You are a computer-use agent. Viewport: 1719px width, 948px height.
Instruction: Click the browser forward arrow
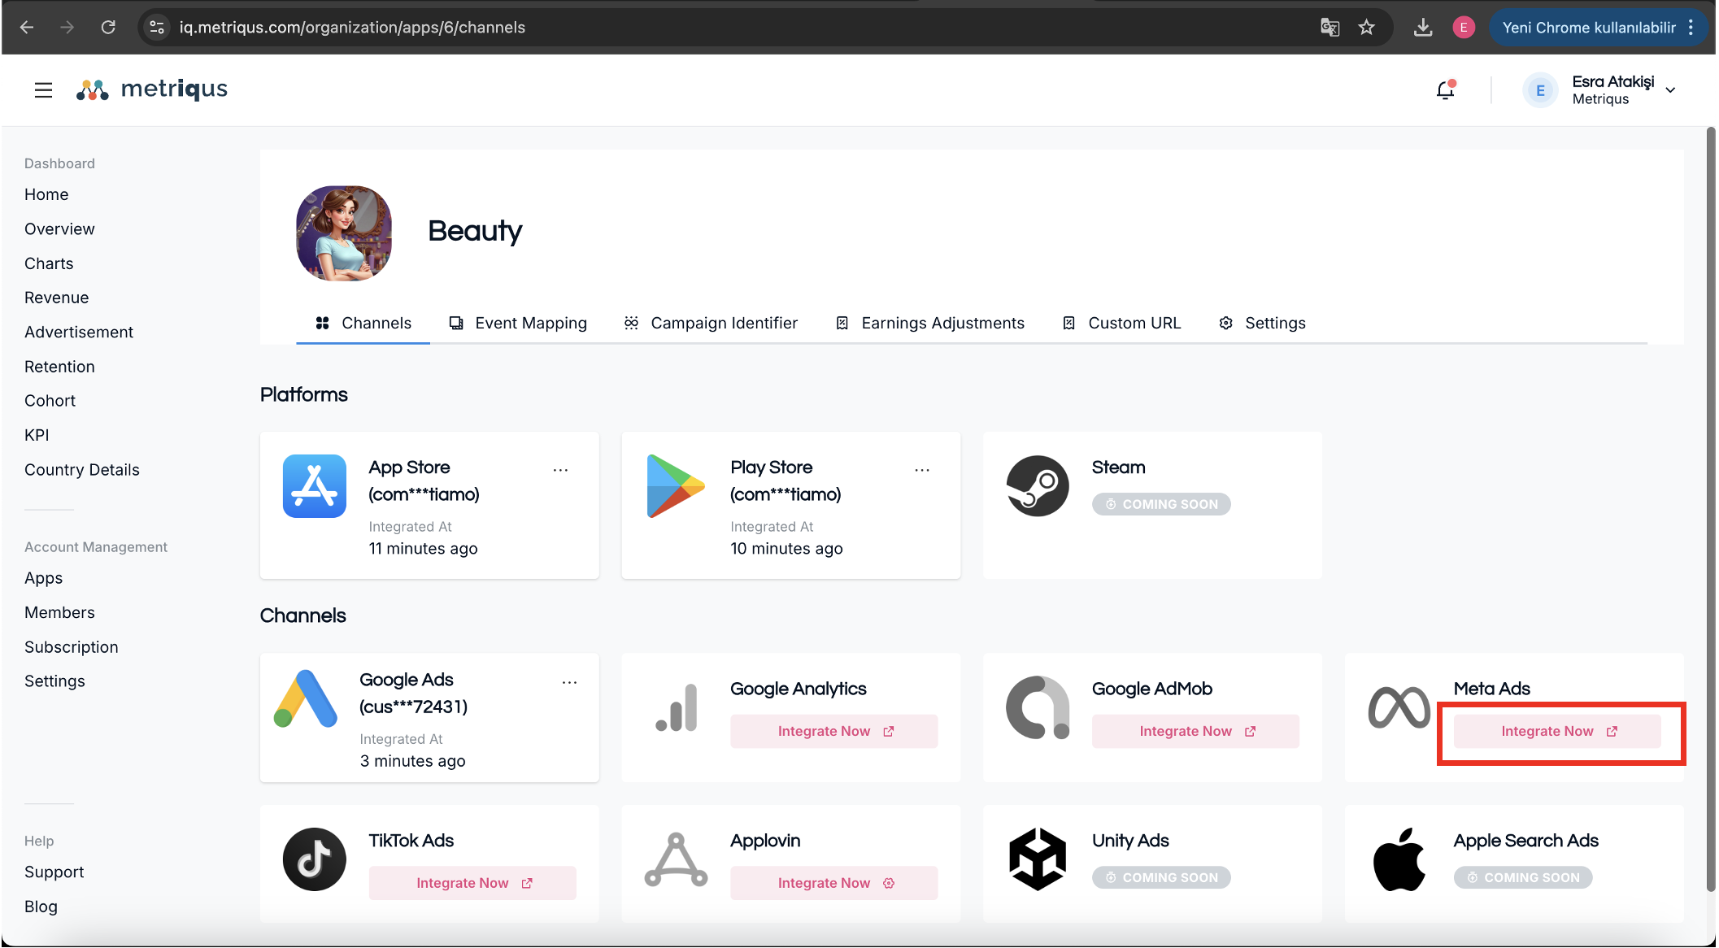tap(67, 28)
